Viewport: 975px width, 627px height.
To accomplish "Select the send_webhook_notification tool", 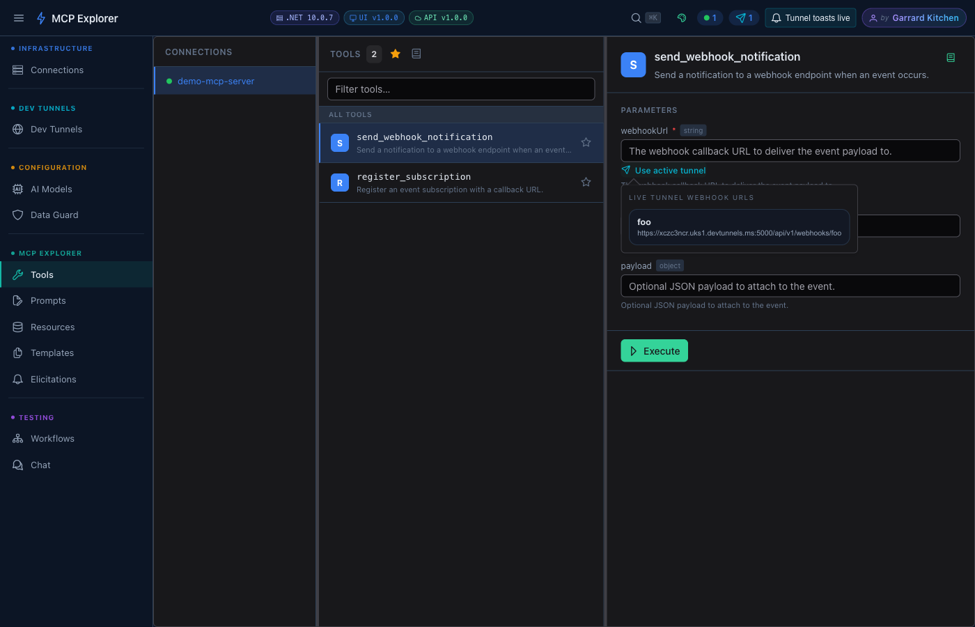I will 461,143.
